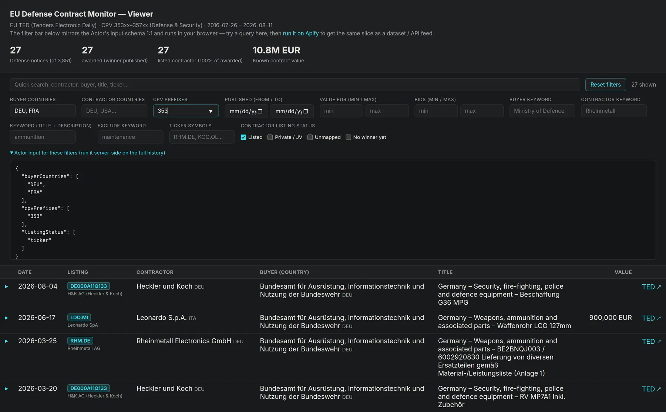666x412 pixels.
Task: Click the TITLE column header
Action: 445,272
